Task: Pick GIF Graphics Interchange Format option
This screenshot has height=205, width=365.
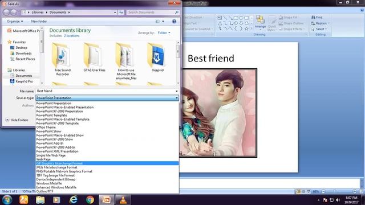Action: pos(107,163)
